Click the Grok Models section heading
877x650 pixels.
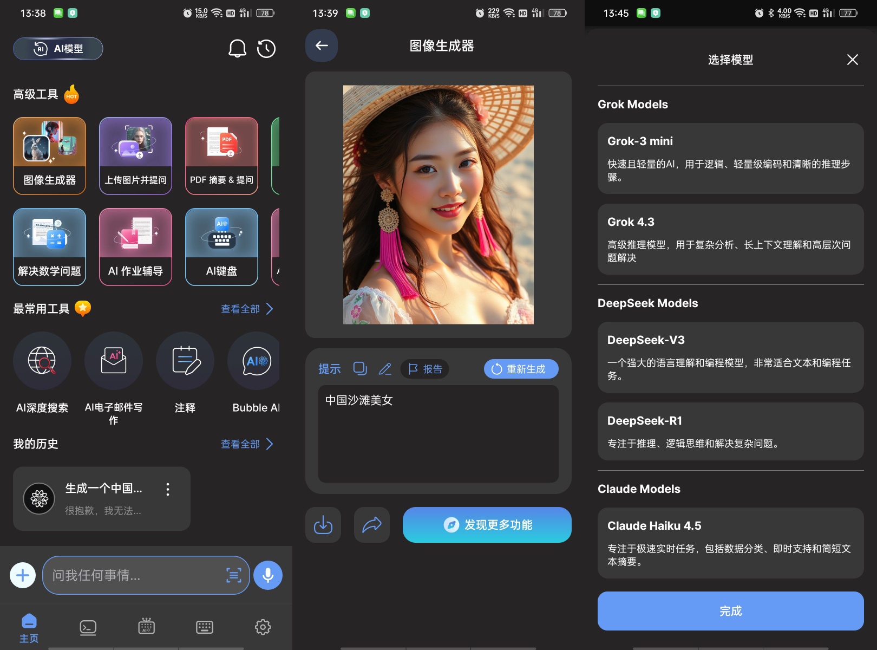coord(633,105)
